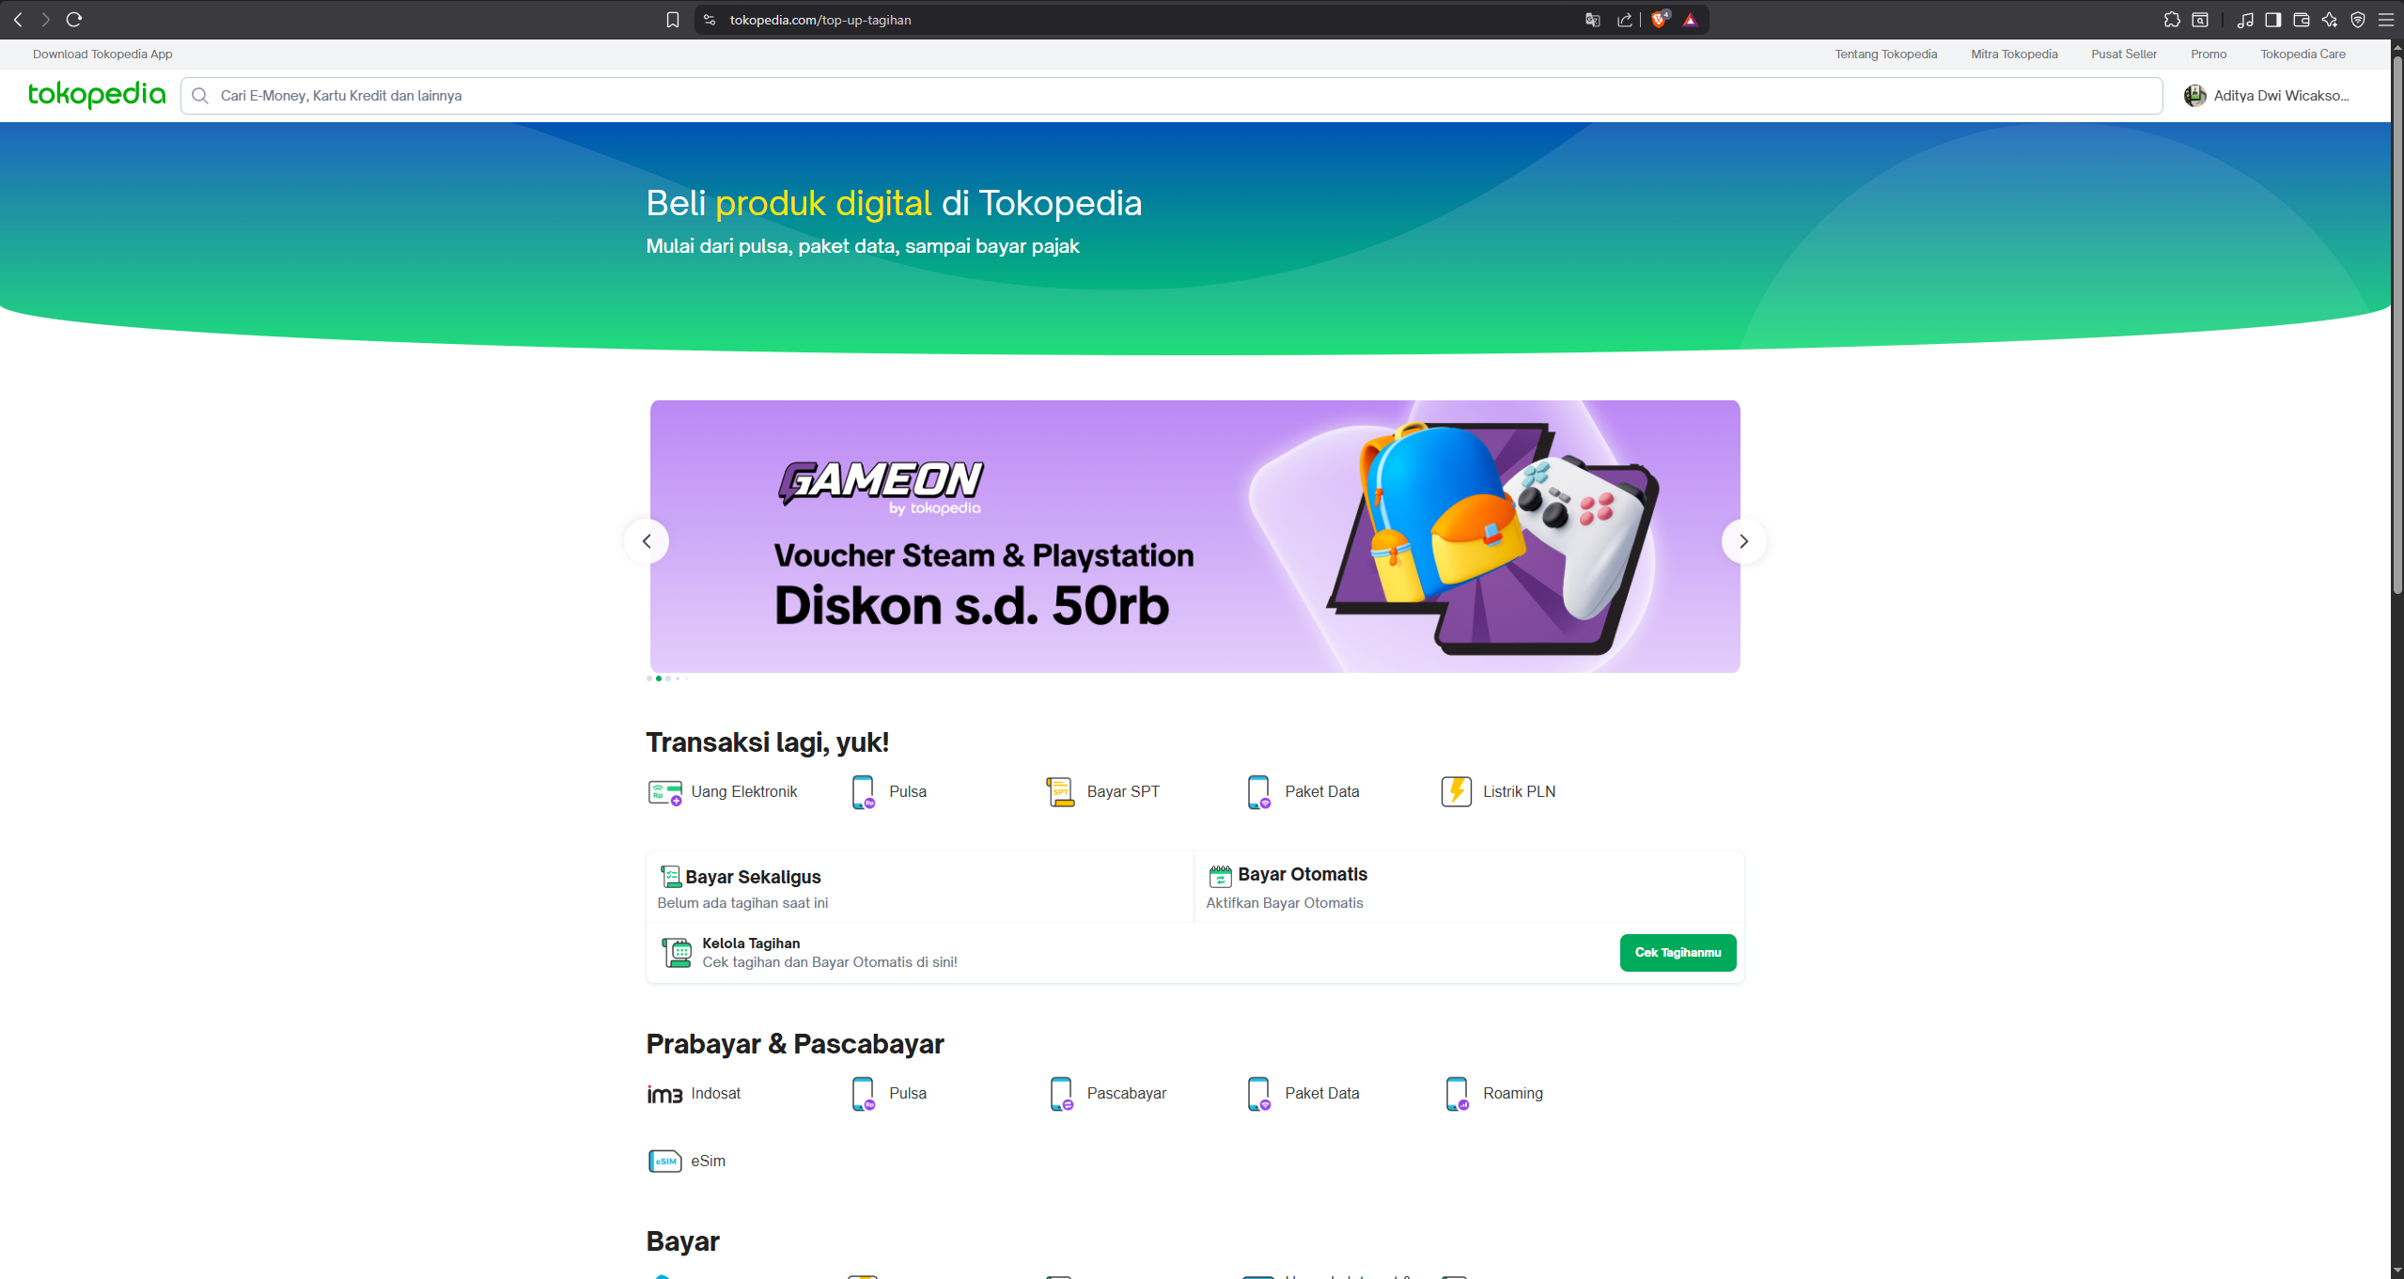2404x1279 pixels.
Task: Open Pulsa under Prabayar & Pascabayar
Action: click(x=889, y=1094)
